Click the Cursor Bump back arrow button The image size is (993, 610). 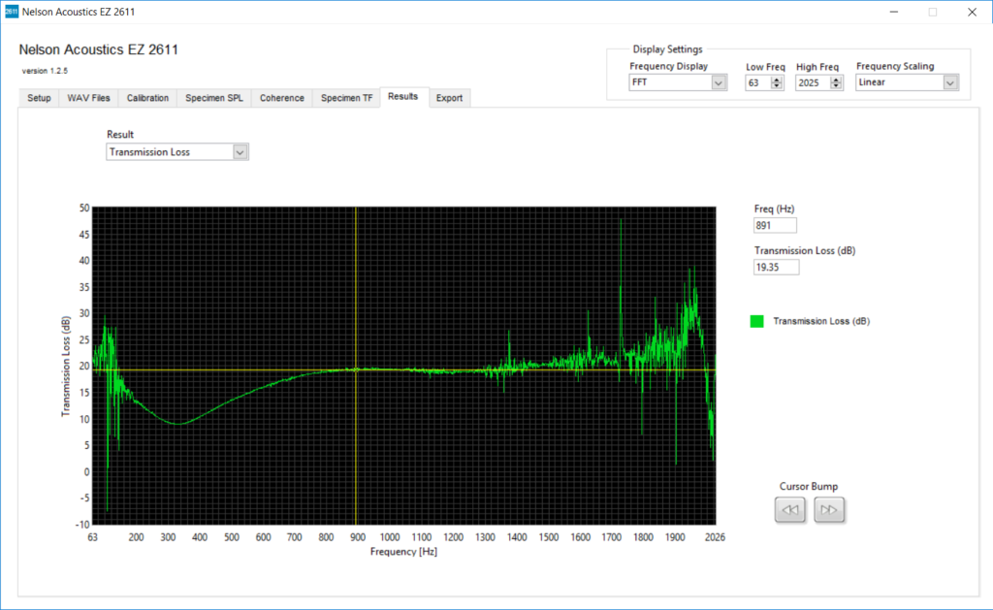(x=789, y=509)
